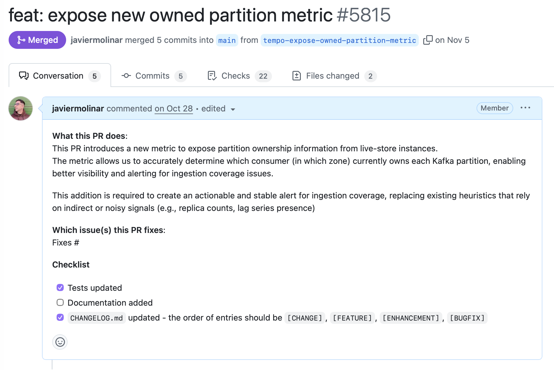
Task: Click the checklist icon beside Checks
Action: 211,76
